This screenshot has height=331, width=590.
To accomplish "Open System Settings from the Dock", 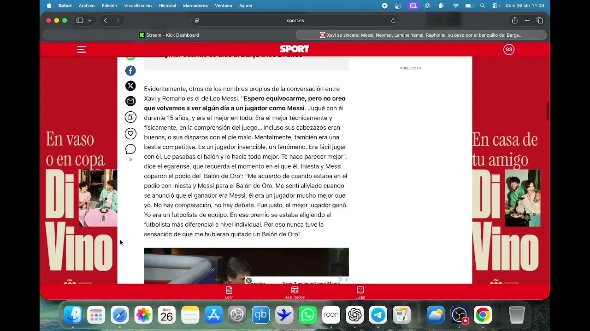I will [x=237, y=315].
